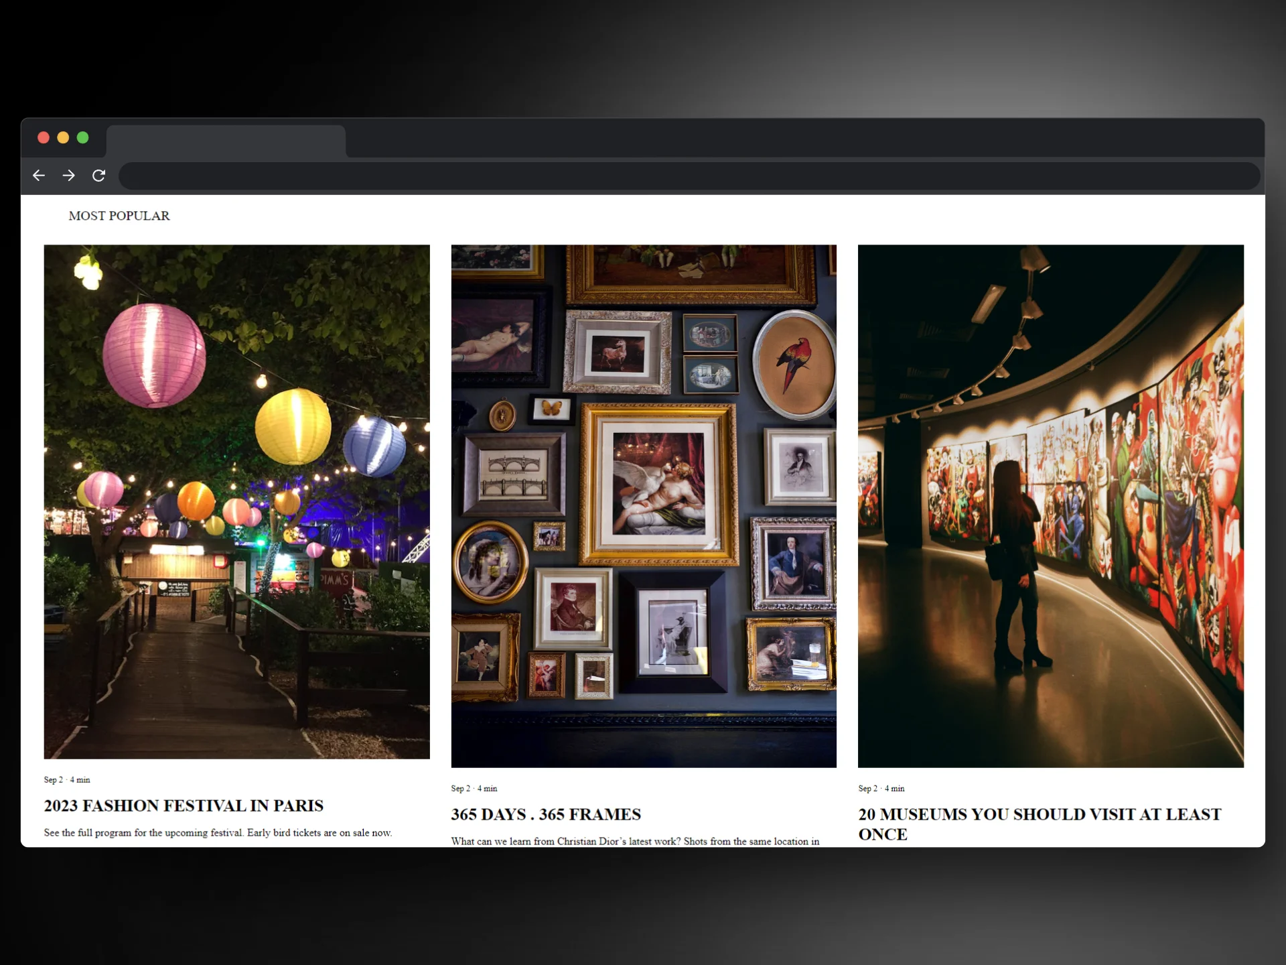Click the date above Fashion Festival title
Image resolution: width=1286 pixels, height=965 pixels.
point(67,779)
